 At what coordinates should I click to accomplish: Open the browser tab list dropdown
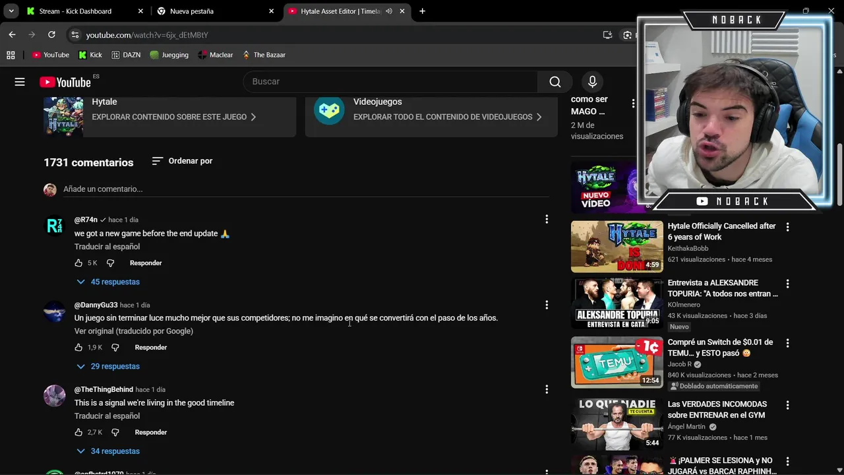11,11
